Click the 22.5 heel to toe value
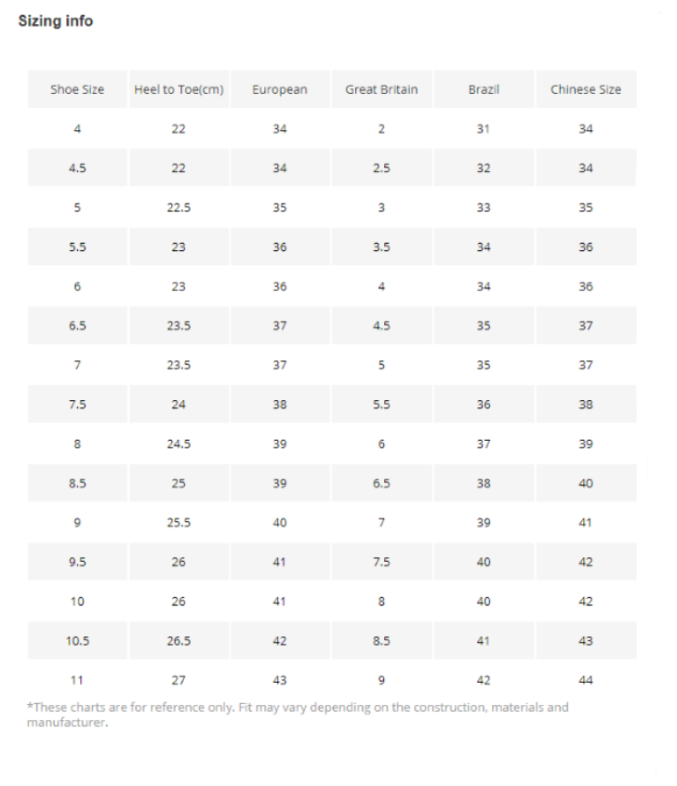The height and width of the screenshot is (786, 677). 179,207
